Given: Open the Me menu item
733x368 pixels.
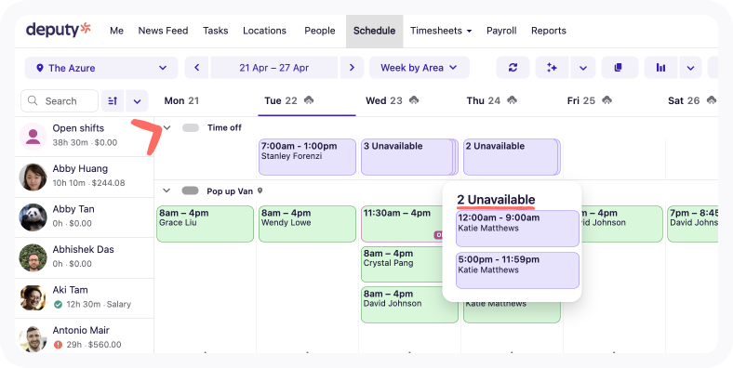Looking at the screenshot, I should (116, 31).
